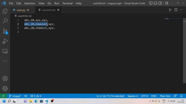Viewport: 186px width, 104px height.
Task: Open errors and warnings count
Action: pos(36,96)
